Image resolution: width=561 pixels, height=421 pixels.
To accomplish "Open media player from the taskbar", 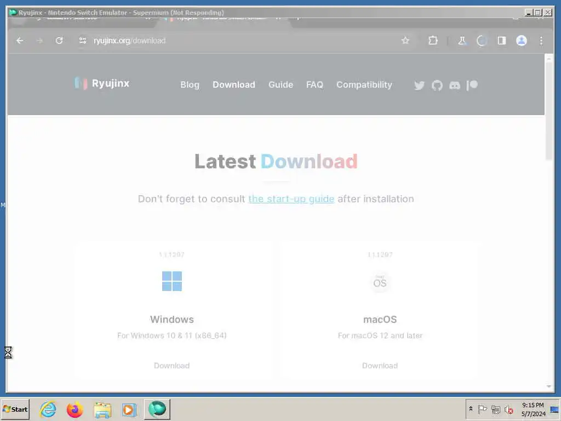I will pos(129,409).
